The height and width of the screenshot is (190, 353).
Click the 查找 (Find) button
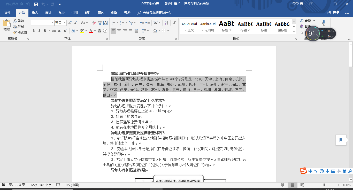[307, 21]
